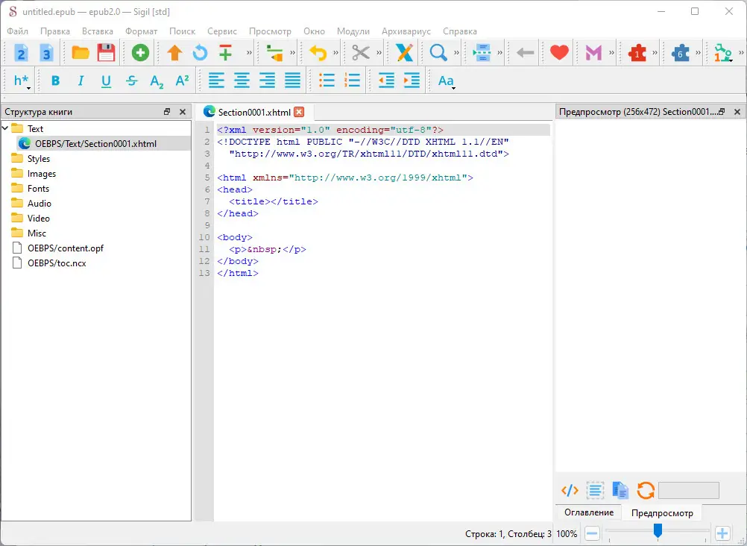Collapse the Text folder in book structure
This screenshot has width=747, height=546.
tap(6, 128)
